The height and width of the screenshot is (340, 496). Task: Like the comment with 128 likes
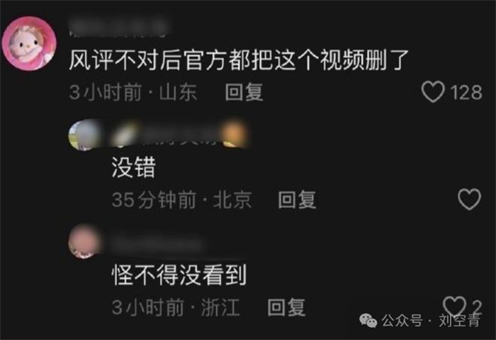(433, 92)
